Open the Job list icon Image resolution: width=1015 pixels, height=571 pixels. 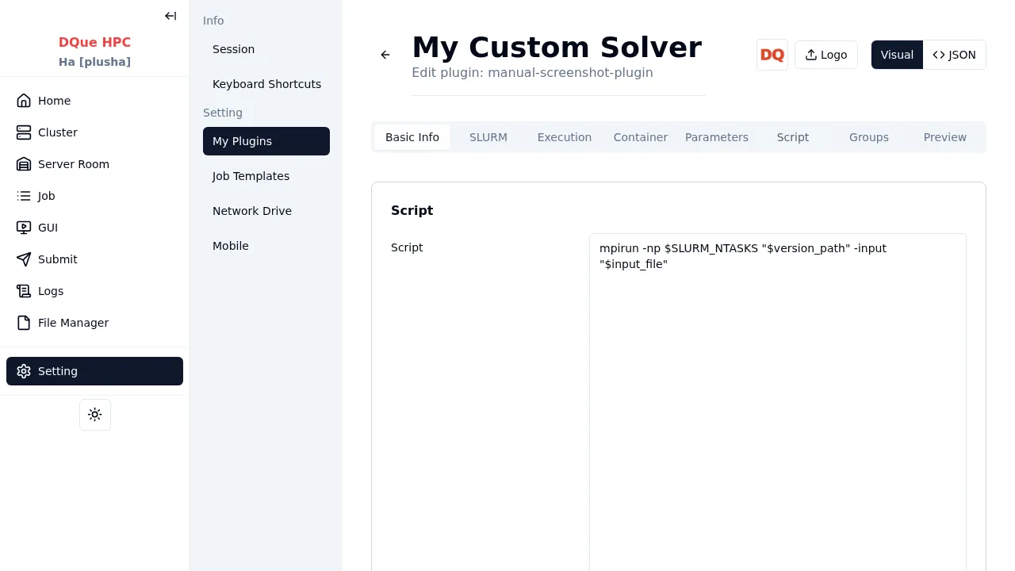coord(24,196)
